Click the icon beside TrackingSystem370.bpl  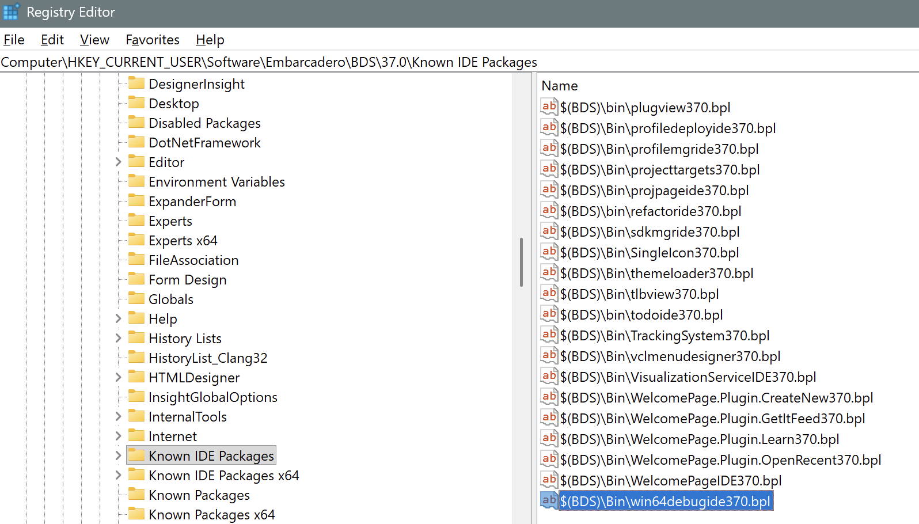pos(549,335)
